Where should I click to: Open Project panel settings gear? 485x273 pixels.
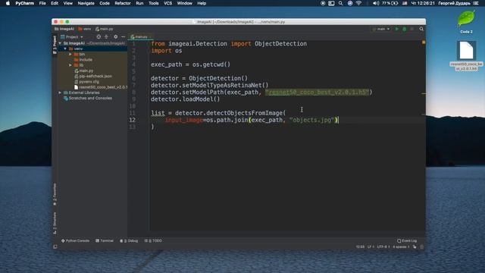[115, 36]
